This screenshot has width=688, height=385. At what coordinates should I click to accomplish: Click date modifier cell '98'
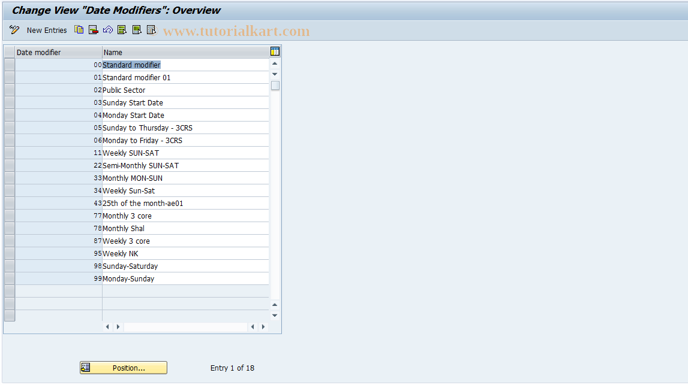(x=58, y=266)
